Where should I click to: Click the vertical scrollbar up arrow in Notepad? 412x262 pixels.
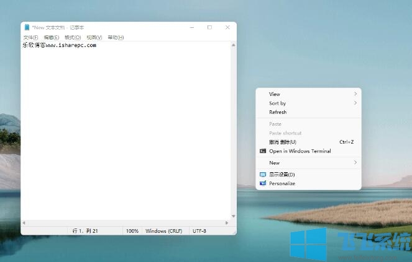[233, 45]
